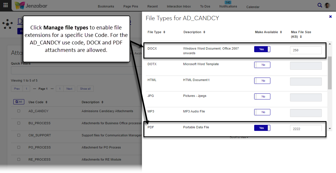Open the app launcher grid icon
The width and height of the screenshot is (336, 173).
[5, 5]
